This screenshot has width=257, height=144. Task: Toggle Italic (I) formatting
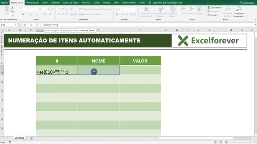point(27,14)
